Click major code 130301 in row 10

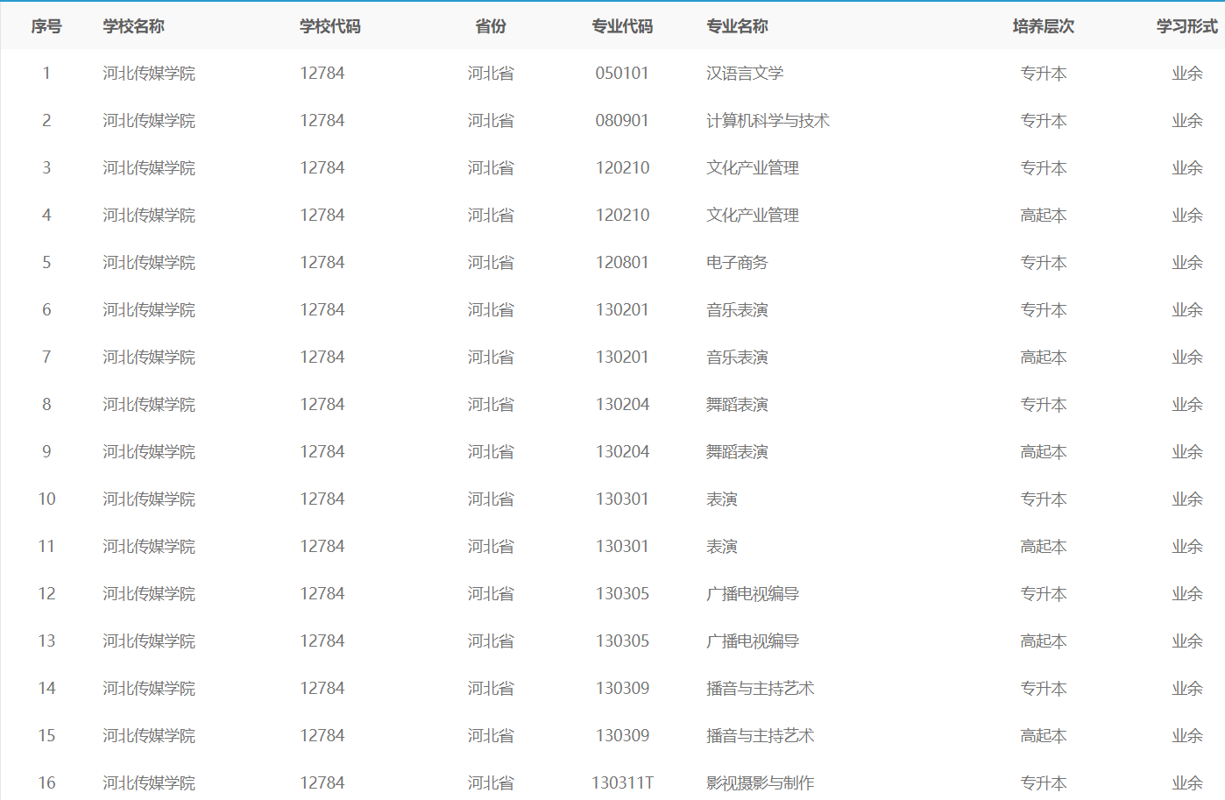[622, 499]
